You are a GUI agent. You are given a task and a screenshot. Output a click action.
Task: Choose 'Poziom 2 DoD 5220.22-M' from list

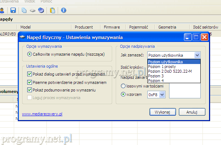point(170,71)
